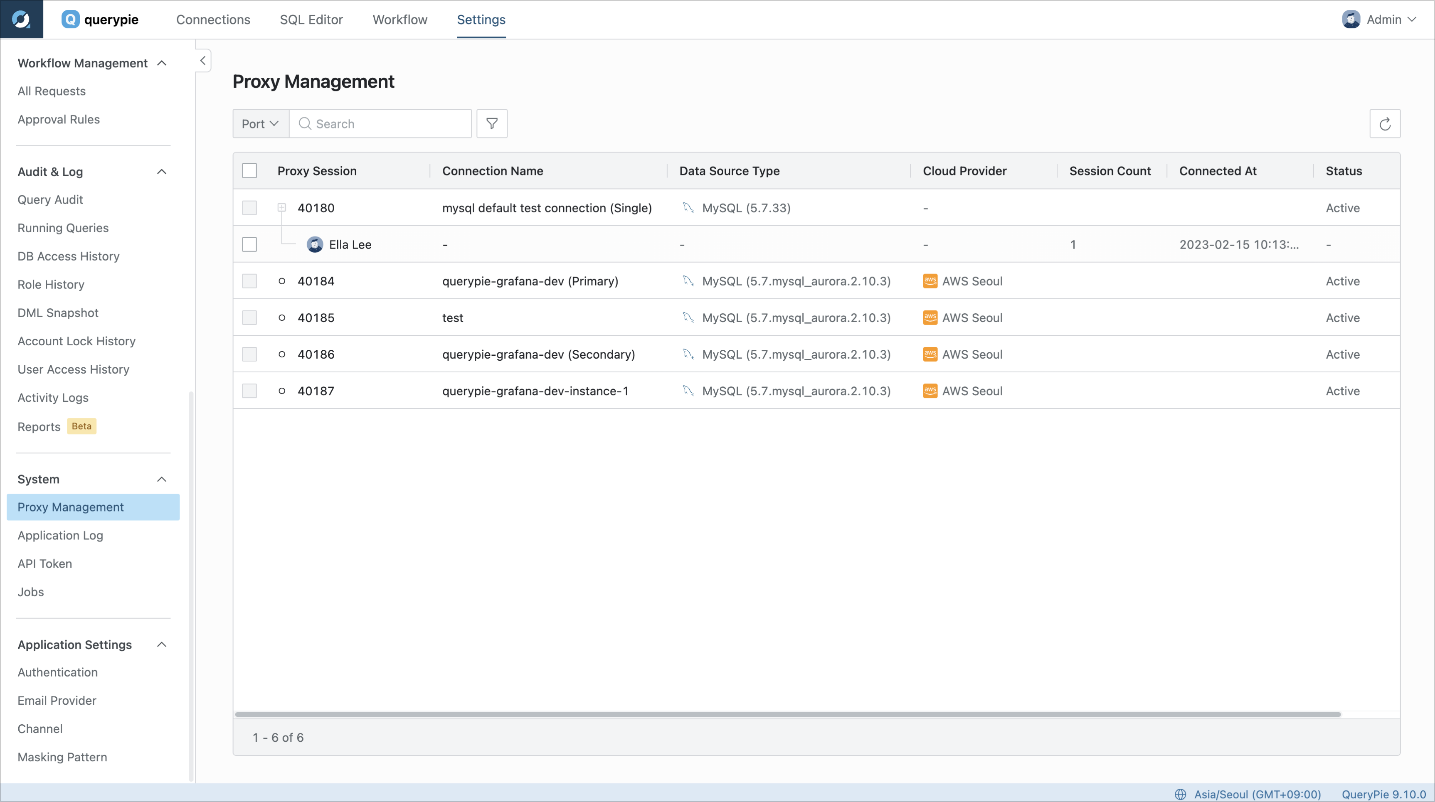1435x802 pixels.
Task: Refresh the proxy list
Action: point(1385,124)
